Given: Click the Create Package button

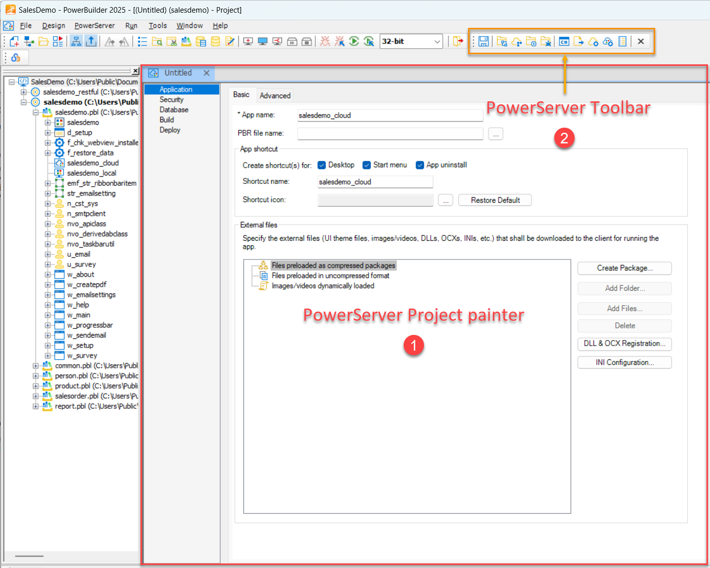Looking at the screenshot, I should pyautogui.click(x=624, y=268).
